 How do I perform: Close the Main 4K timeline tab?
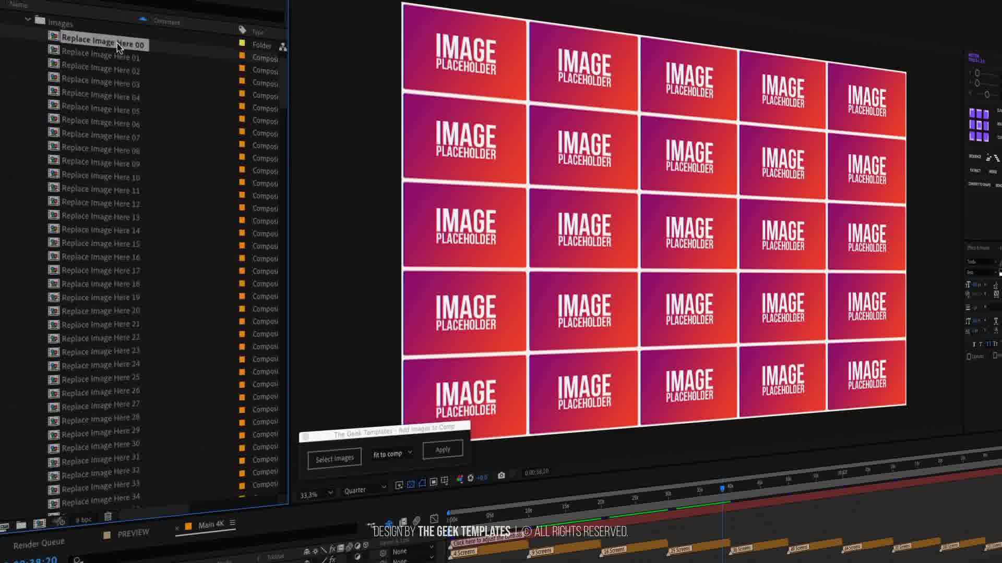coord(177,528)
